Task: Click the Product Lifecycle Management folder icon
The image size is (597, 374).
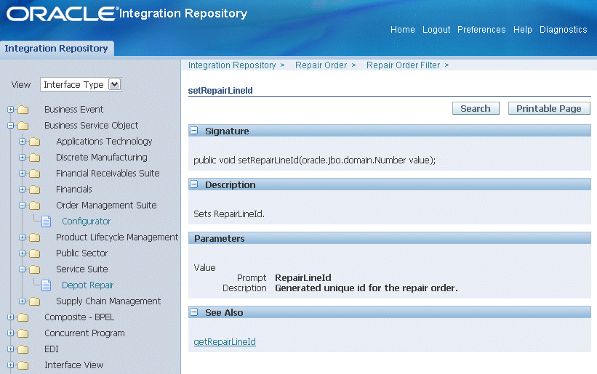Action: tap(35, 237)
